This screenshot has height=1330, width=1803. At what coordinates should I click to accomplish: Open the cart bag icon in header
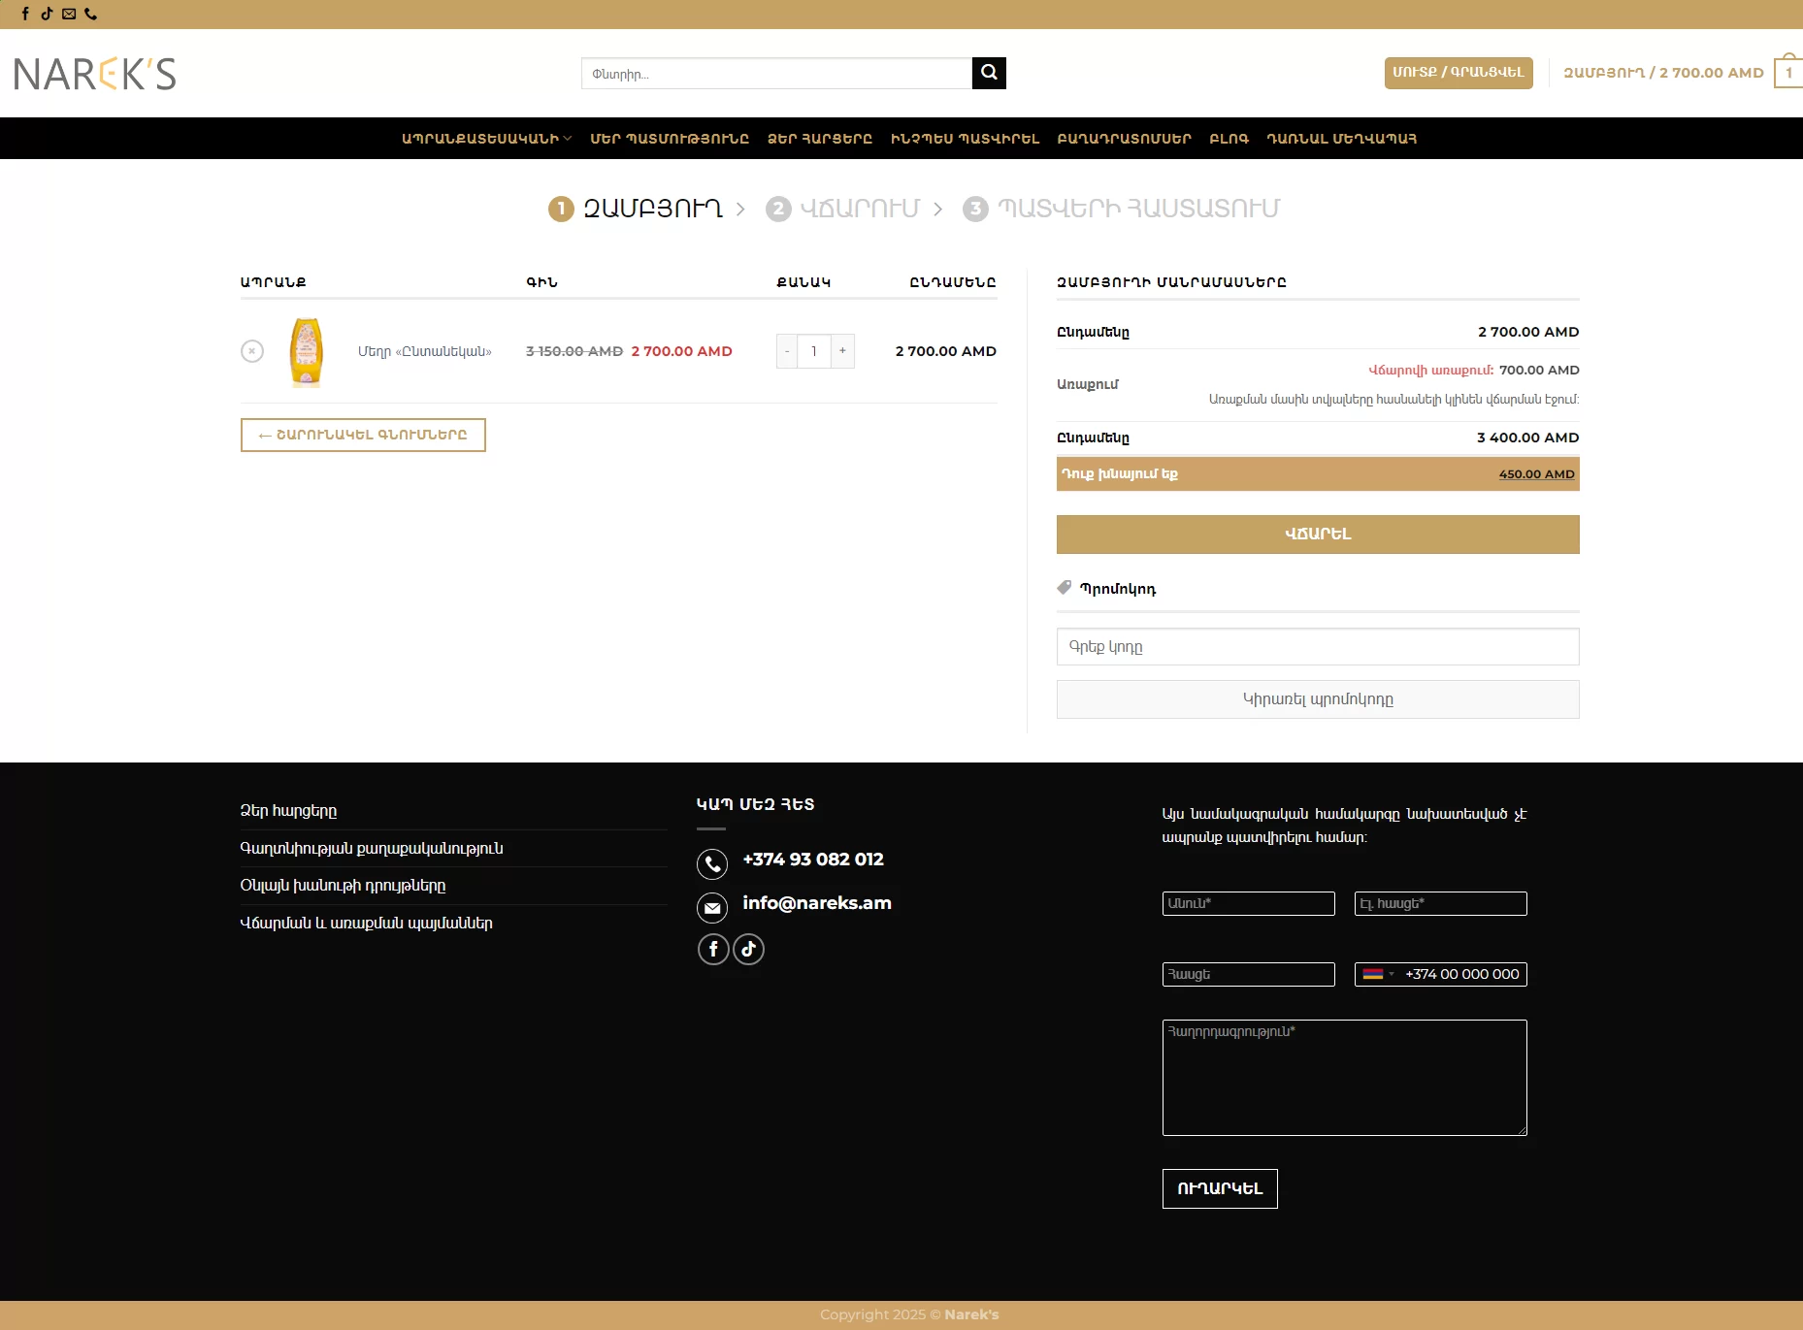(x=1788, y=73)
